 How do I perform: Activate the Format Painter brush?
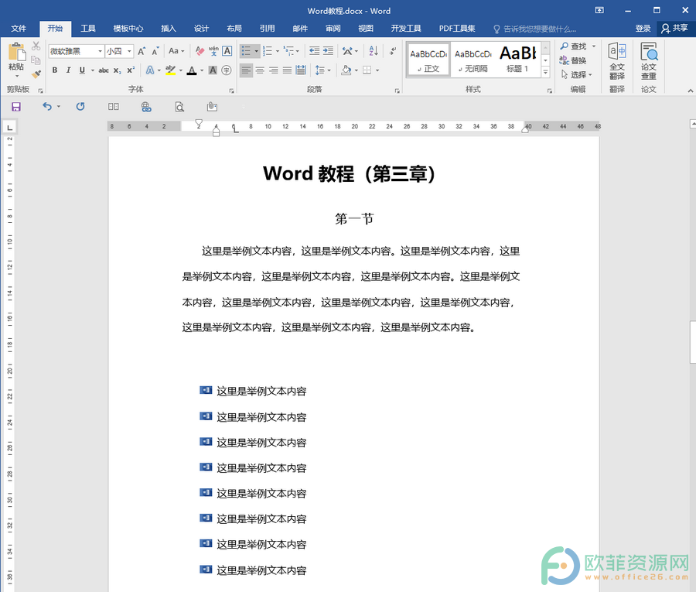pyautogui.click(x=36, y=74)
